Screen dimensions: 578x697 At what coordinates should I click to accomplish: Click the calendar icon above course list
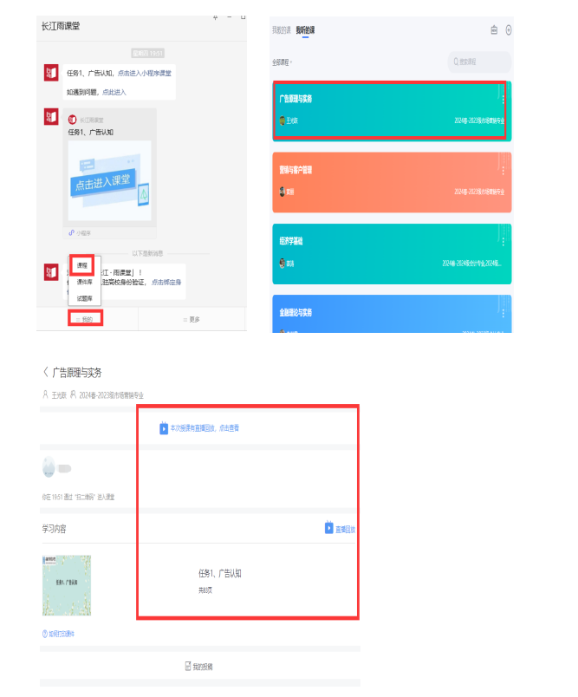(494, 30)
